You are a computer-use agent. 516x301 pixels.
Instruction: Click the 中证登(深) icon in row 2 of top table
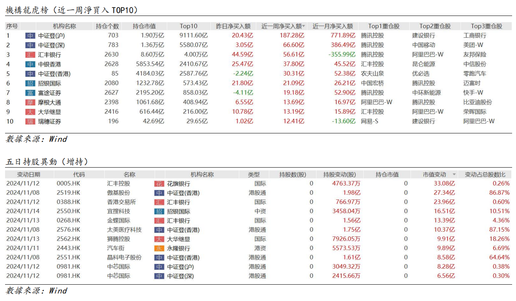pyautogui.click(x=30, y=45)
